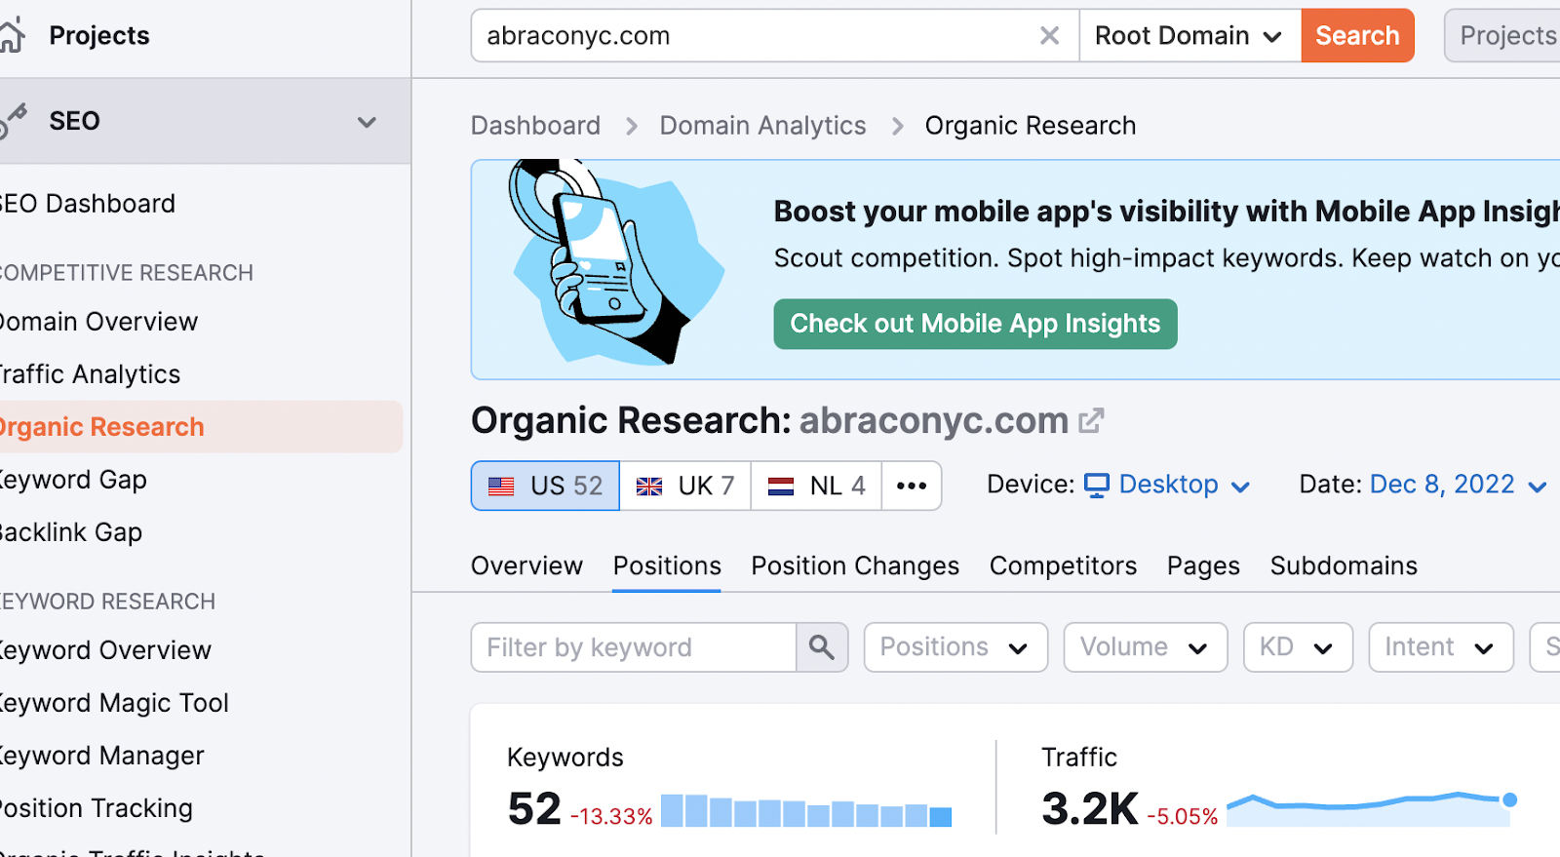Click the Filter by keyword input

tap(634, 647)
